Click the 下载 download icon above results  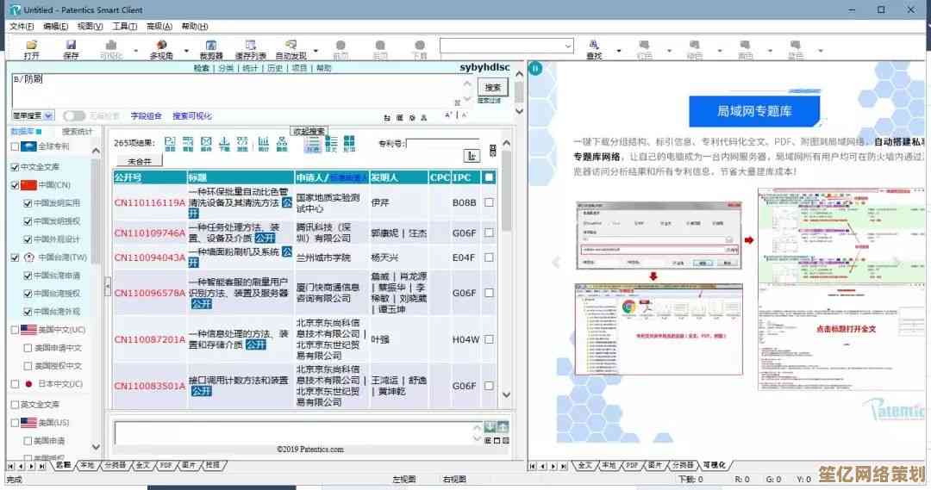click(x=224, y=143)
